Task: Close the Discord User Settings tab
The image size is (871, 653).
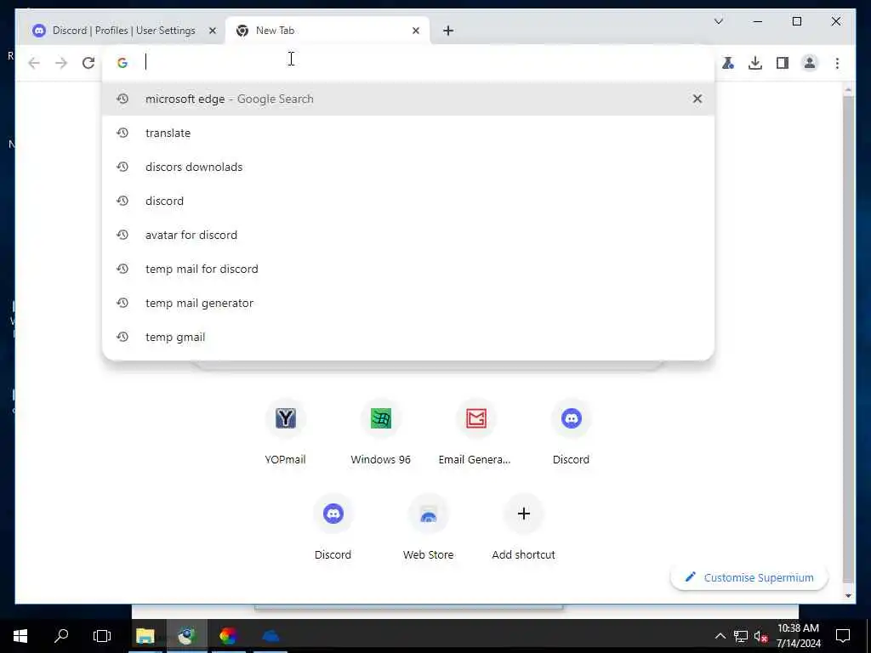Action: pyautogui.click(x=212, y=31)
